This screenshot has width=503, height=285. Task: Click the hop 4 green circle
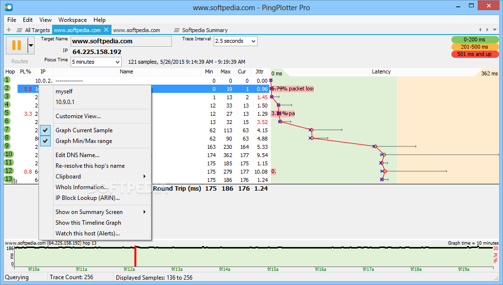tap(7, 105)
